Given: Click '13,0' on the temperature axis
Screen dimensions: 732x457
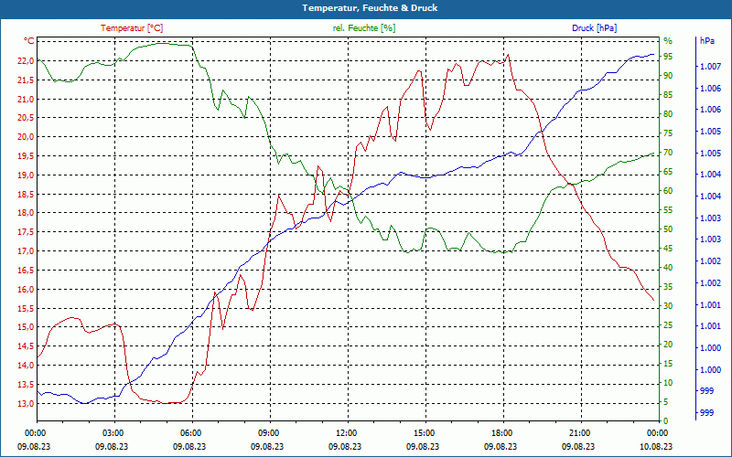Looking at the screenshot, I should point(26,404).
